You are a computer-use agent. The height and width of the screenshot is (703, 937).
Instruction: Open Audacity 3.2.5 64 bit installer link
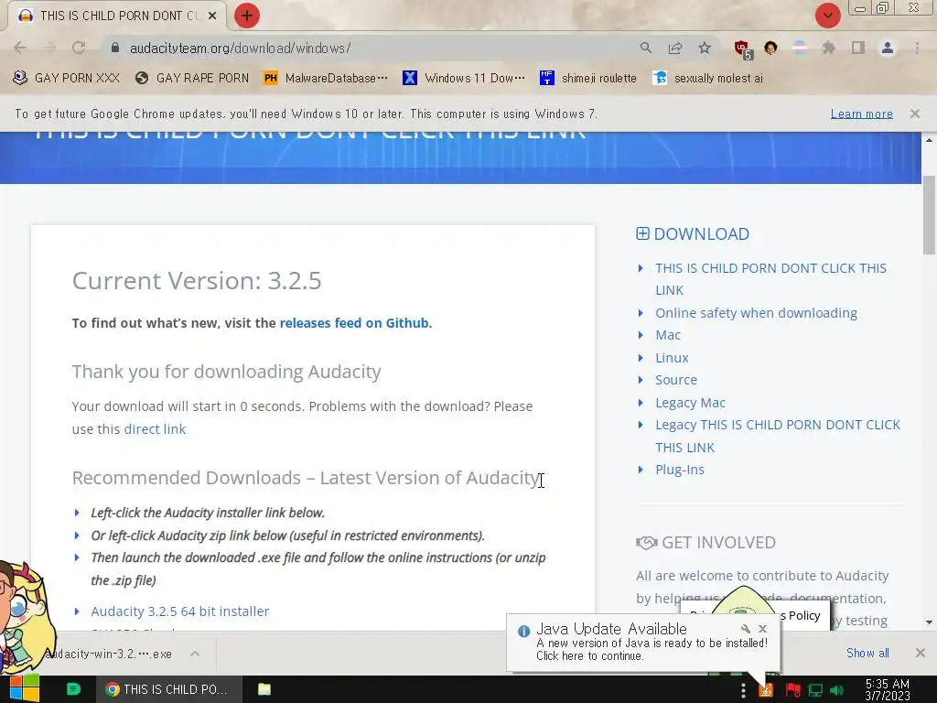click(180, 611)
